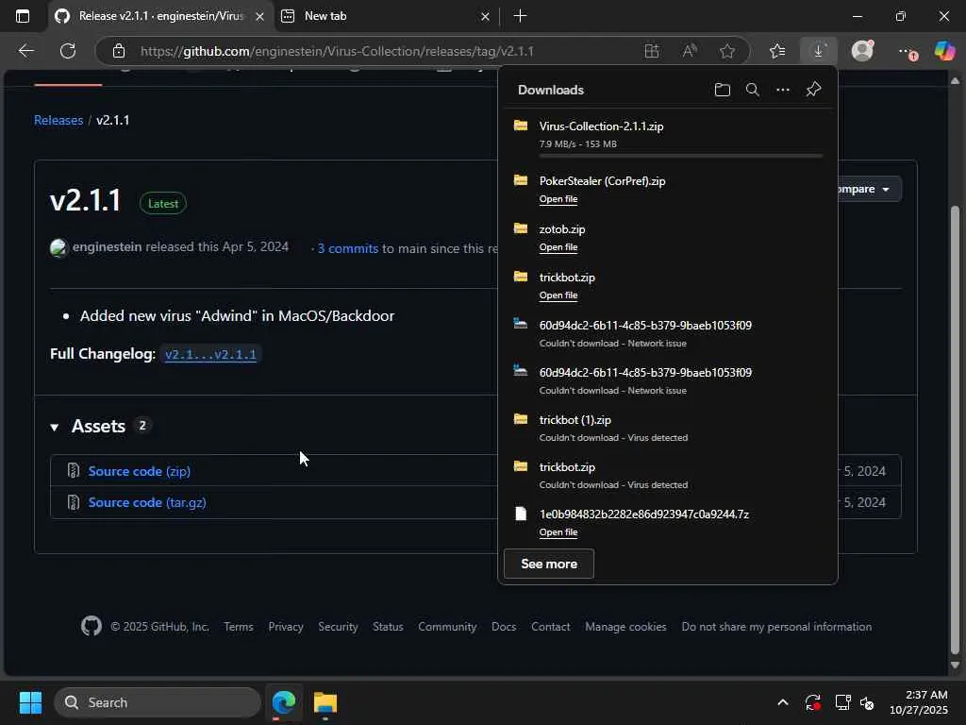The image size is (966, 725).
Task: Open the Docs footer link
Action: pyautogui.click(x=504, y=627)
